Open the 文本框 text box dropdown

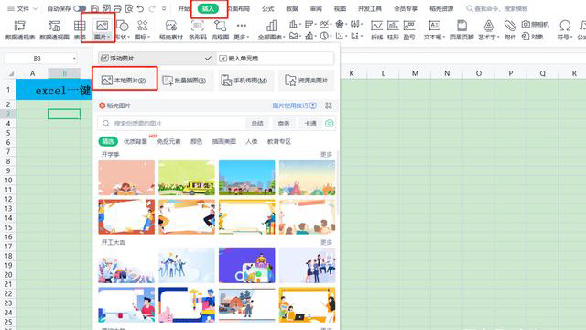434,30
